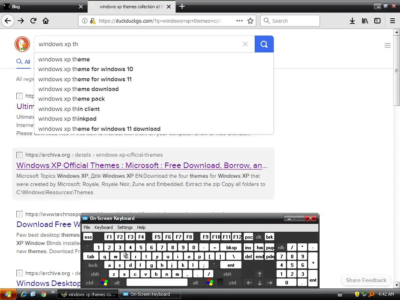The height and width of the screenshot is (300, 400).
Task: Bookmark this page with star icon
Action: (250, 21)
